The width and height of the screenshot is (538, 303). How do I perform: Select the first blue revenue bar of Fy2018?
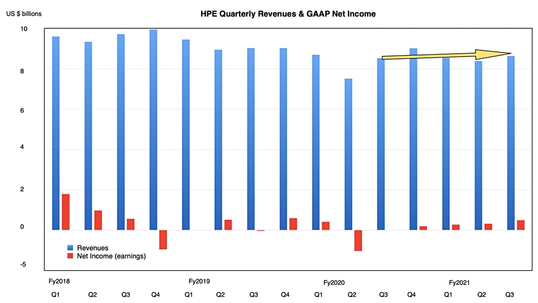click(55, 133)
